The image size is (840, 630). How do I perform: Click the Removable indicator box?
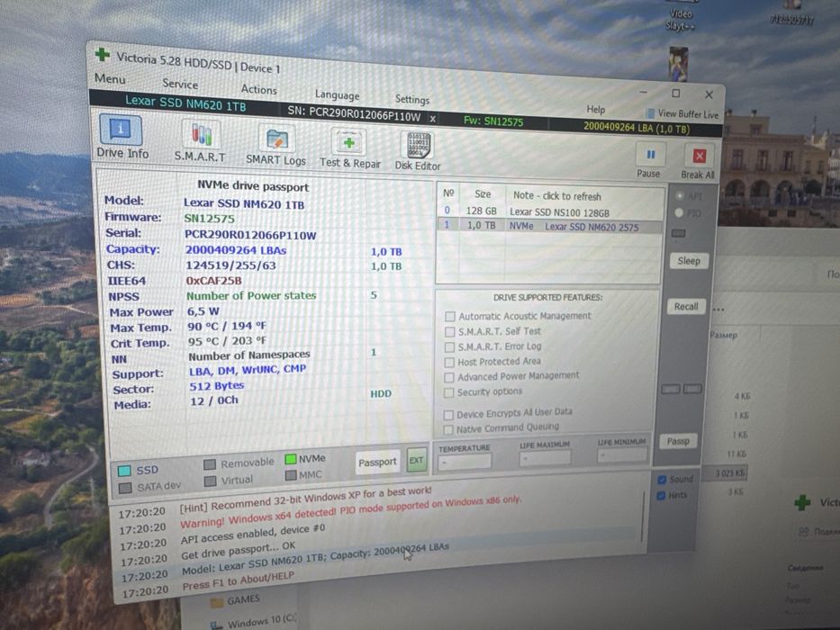[x=210, y=463]
